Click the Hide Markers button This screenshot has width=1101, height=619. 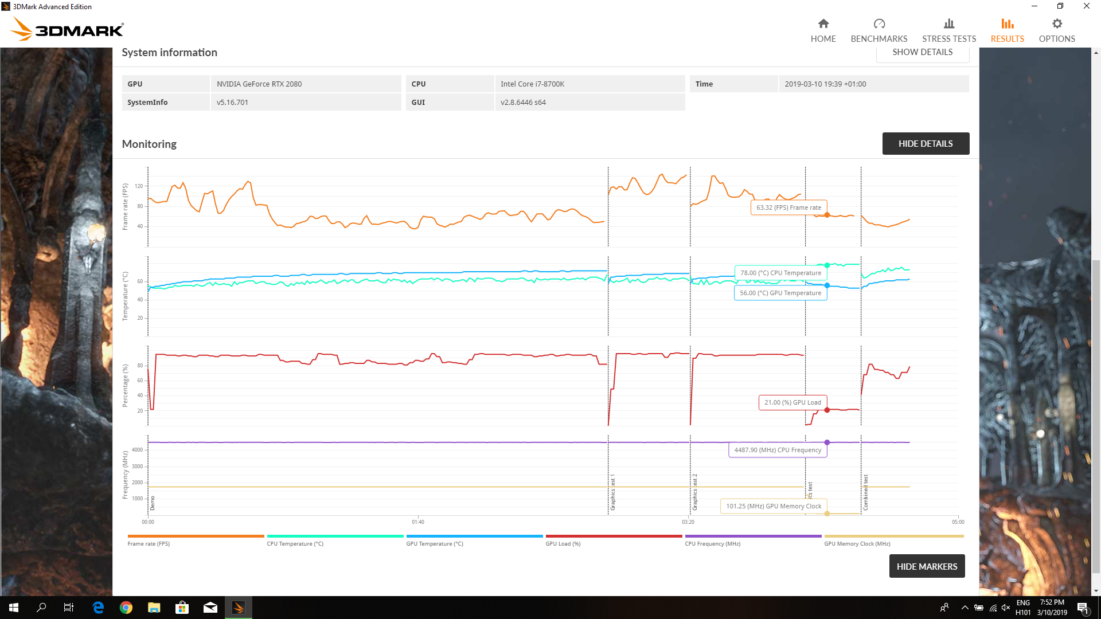pos(927,566)
